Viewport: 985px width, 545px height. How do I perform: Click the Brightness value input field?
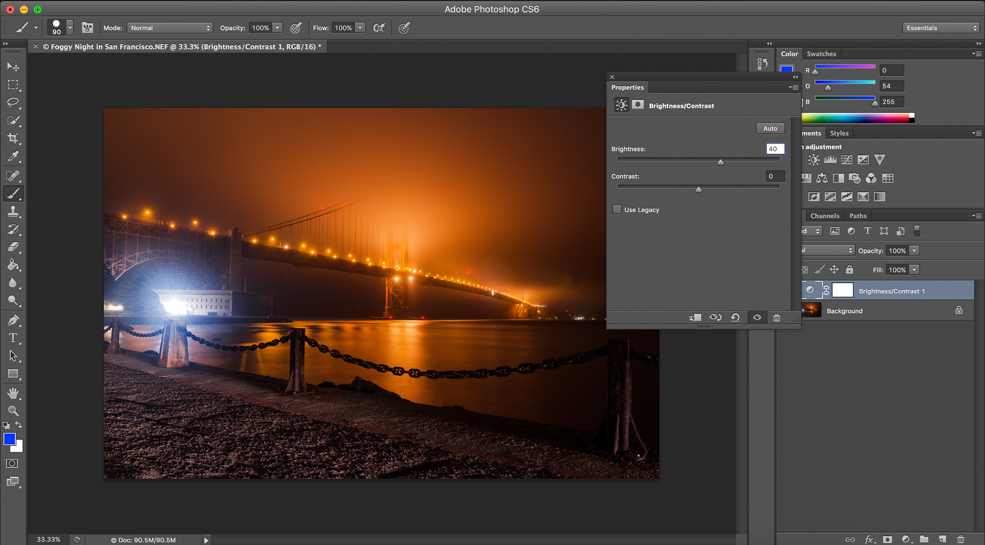click(774, 149)
